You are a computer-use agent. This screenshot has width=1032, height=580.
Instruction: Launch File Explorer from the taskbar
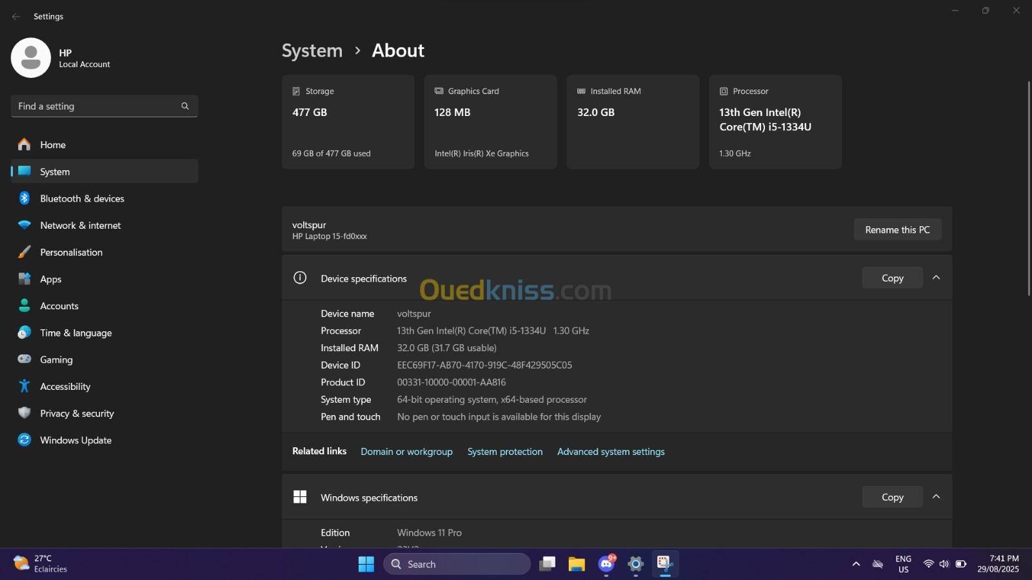(x=577, y=565)
